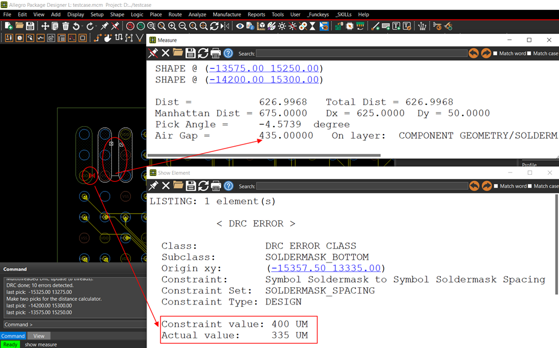Click the Save icon in main toolbar
Image resolution: width=559 pixels, height=348 pixels.
pyautogui.click(x=30, y=26)
